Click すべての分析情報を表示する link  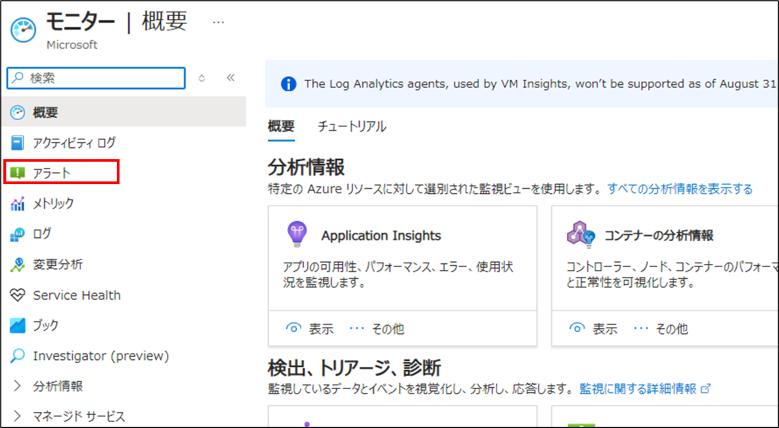tap(680, 189)
